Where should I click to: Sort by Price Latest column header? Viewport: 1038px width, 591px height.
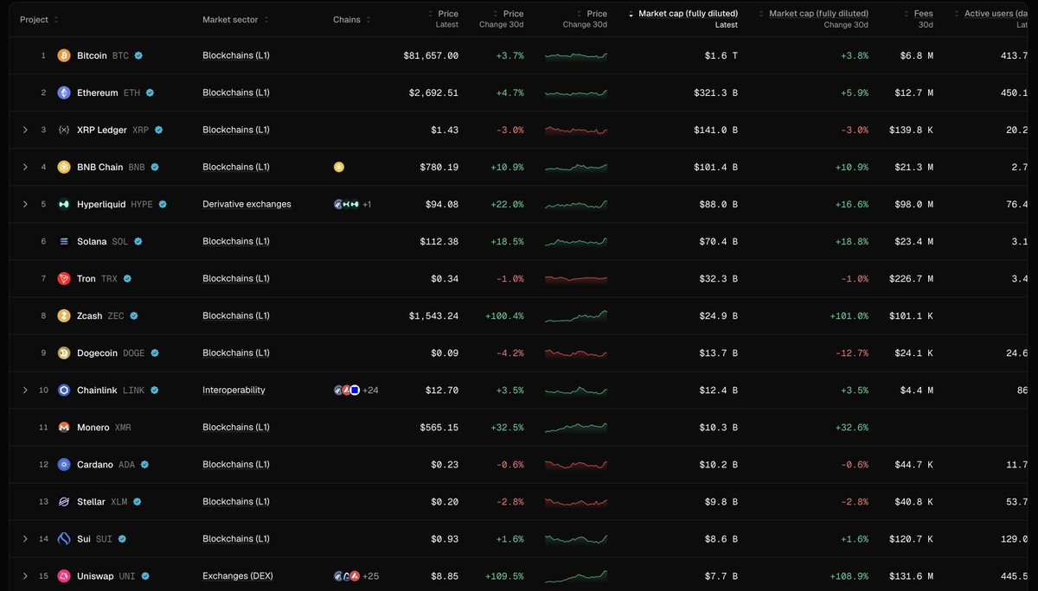pos(443,19)
